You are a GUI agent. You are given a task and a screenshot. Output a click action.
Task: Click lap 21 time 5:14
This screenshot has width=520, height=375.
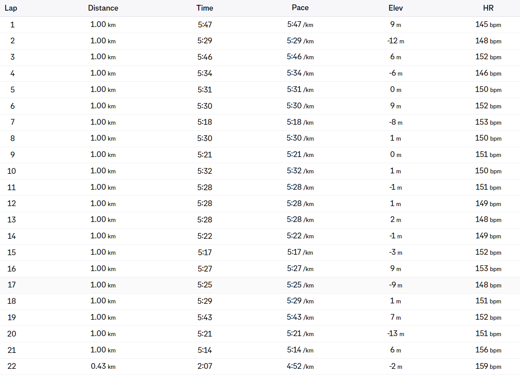coord(204,350)
